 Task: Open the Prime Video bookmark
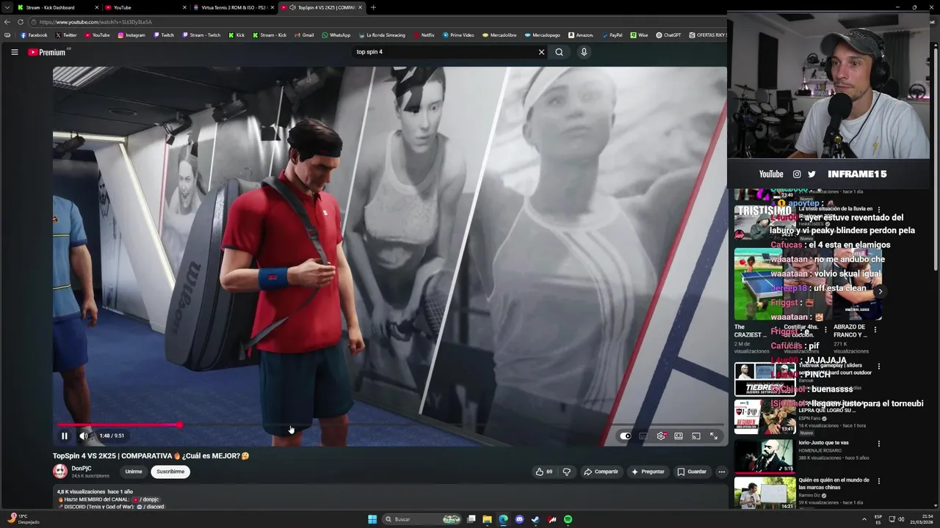click(x=458, y=35)
